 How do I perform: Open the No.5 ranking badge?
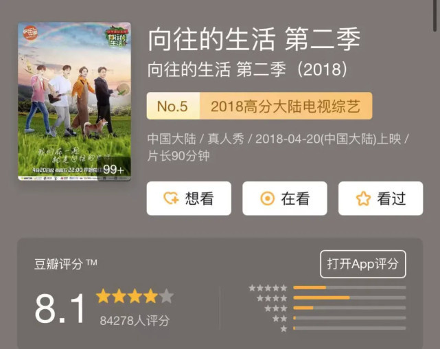point(173,106)
